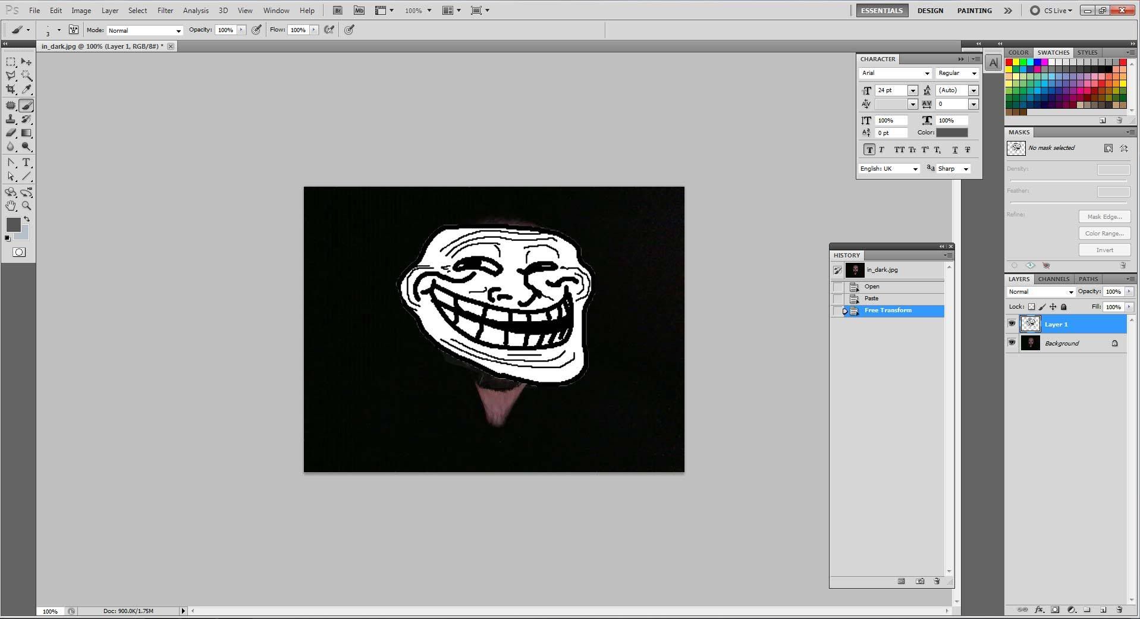Image resolution: width=1140 pixels, height=619 pixels.
Task: Select the Rectangular Marquee tool
Action: click(11, 62)
